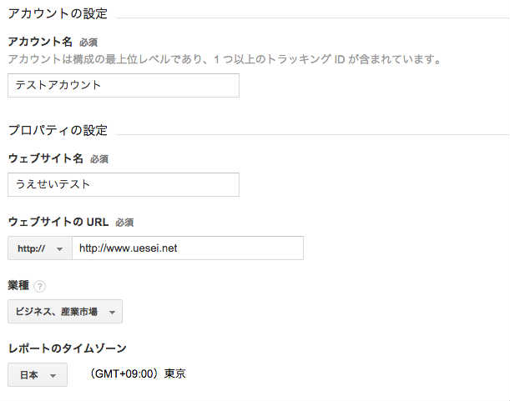Click the account description mentioning トラッキング ID
Image resolution: width=510 pixels, height=401 pixels.
225,59
